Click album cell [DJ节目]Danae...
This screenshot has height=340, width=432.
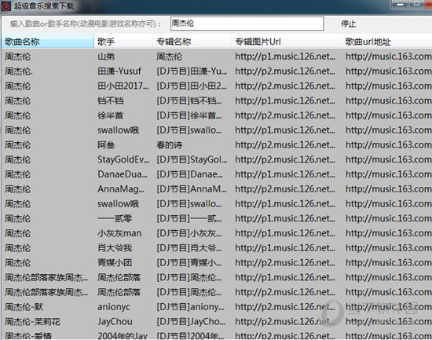pos(190,174)
